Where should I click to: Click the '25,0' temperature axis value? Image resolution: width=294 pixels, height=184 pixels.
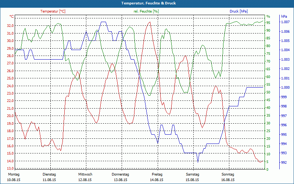pyautogui.click(x=11, y=78)
